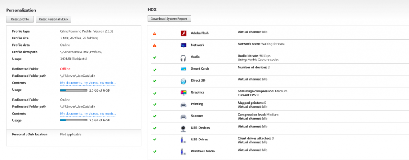This screenshot has height=160, width=409.
Task: Click the Printing printer icon
Action: pyautogui.click(x=183, y=105)
